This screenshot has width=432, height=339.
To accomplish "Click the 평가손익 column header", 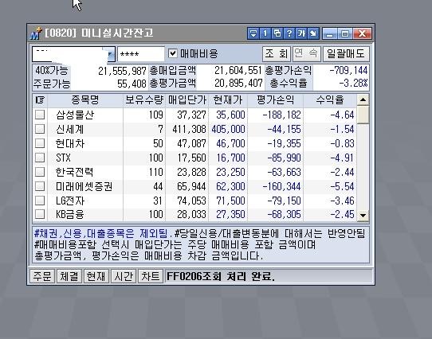I will click(275, 99).
